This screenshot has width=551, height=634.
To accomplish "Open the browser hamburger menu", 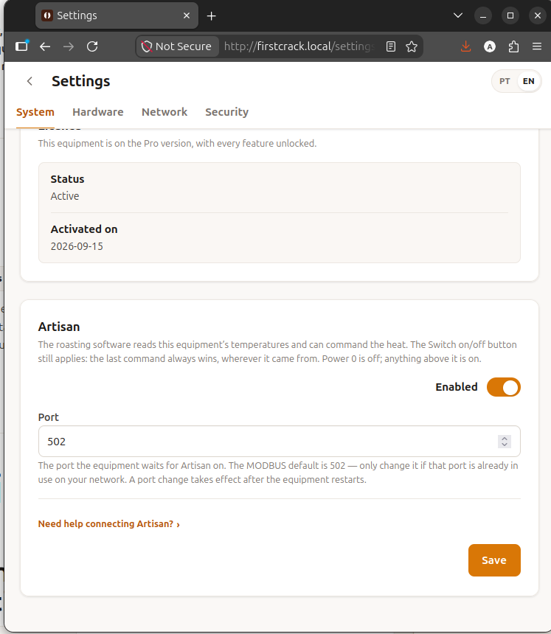I will tap(537, 46).
